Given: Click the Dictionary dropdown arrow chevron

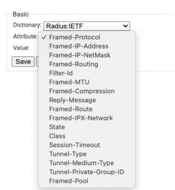Looking at the screenshot, I should point(125,26).
